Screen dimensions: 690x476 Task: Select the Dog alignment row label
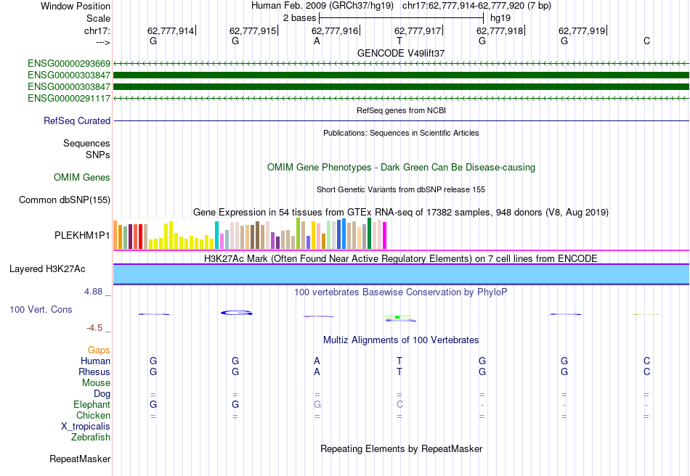pos(102,394)
